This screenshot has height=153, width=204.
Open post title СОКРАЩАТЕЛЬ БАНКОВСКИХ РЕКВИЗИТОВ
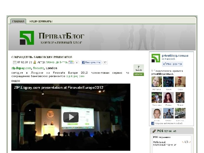point(42,57)
